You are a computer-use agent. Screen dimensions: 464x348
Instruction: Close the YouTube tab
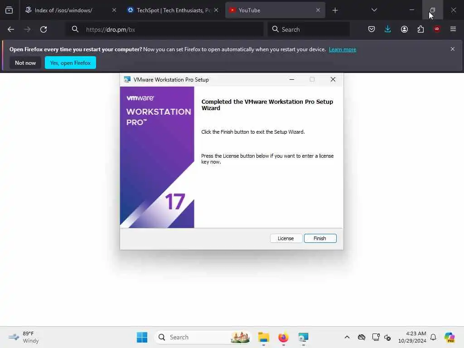pyautogui.click(x=318, y=10)
